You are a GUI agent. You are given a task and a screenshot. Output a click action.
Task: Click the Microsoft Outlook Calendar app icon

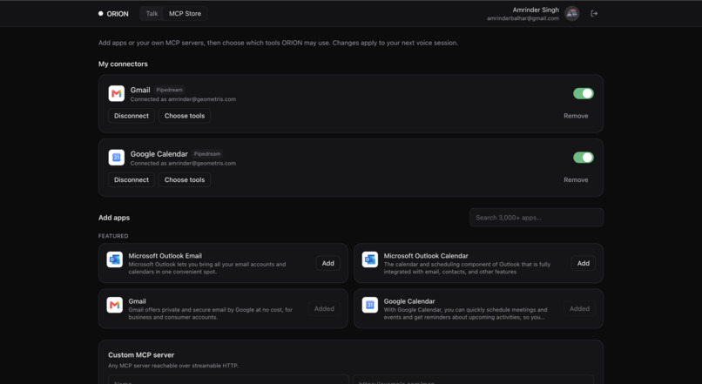[370, 259]
